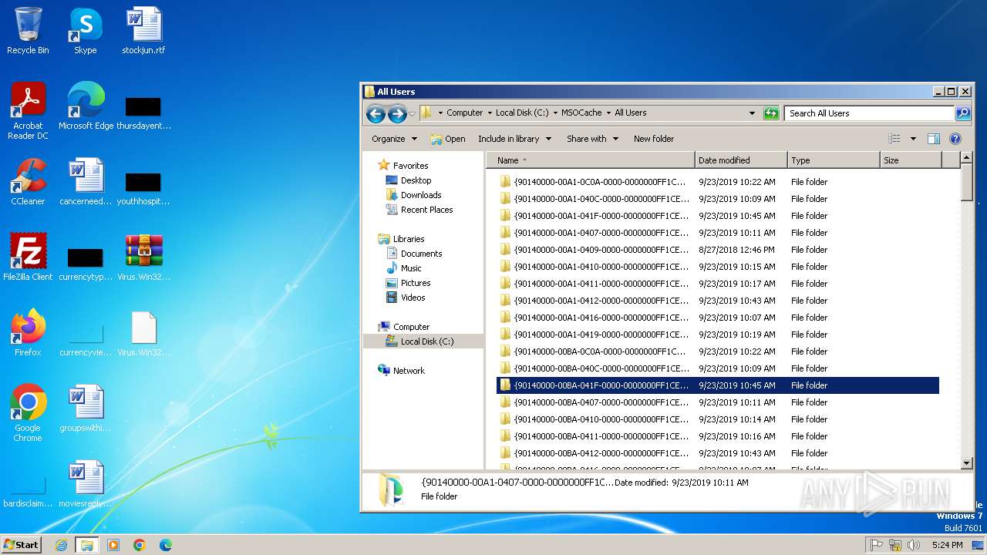Open Edge from the taskbar
Screen dimensions: 987x555
click(x=165, y=545)
